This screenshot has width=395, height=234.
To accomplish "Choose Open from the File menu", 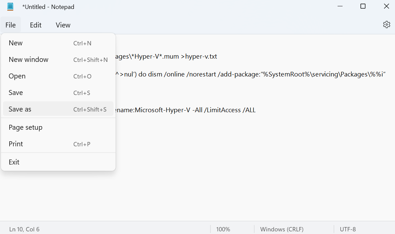I will (x=58, y=76).
